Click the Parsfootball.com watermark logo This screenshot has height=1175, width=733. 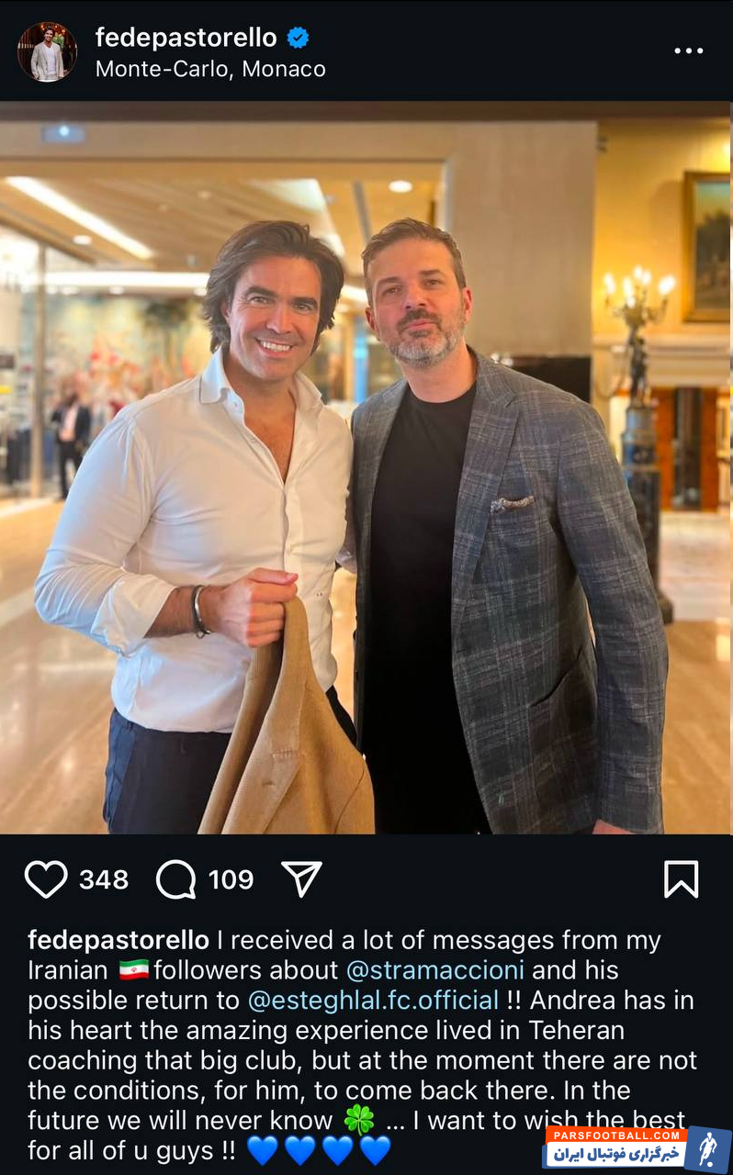tap(636, 1147)
